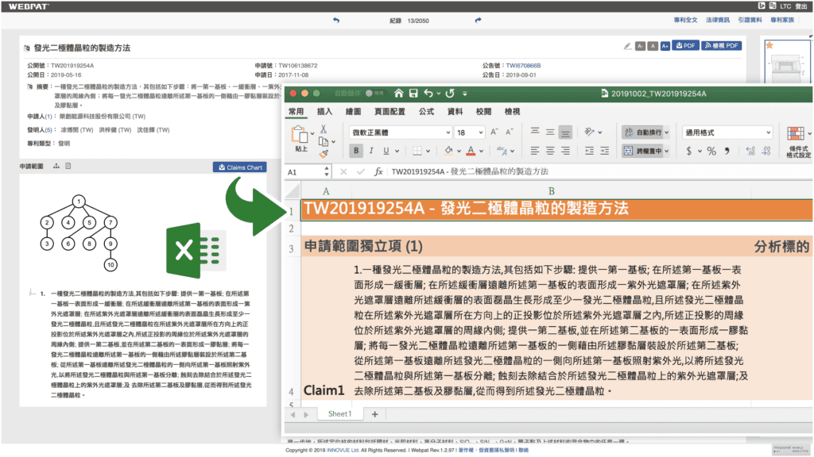Toggle bold formatting in Excel ribbon
Image resolution: width=814 pixels, height=457 pixels.
point(356,151)
